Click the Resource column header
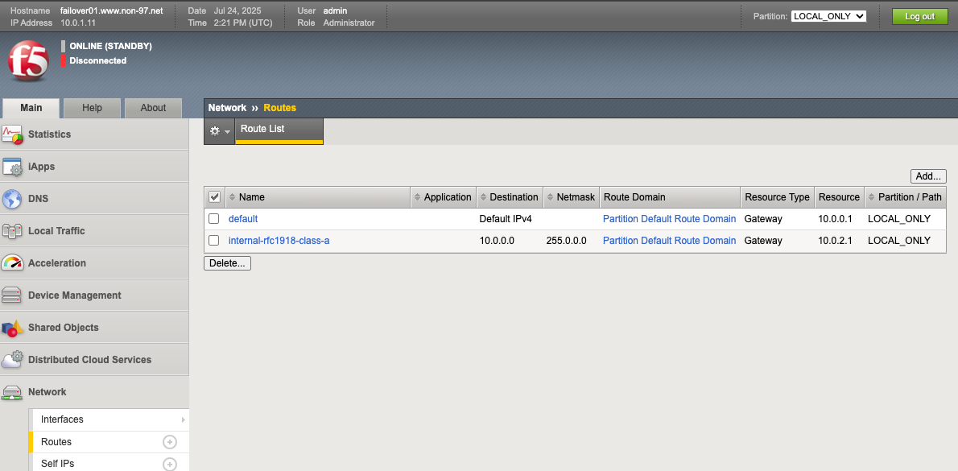Viewport: 958px width, 471px height. click(x=839, y=197)
